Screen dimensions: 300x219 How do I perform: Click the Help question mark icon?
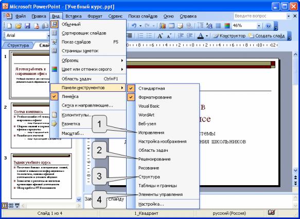point(269,26)
